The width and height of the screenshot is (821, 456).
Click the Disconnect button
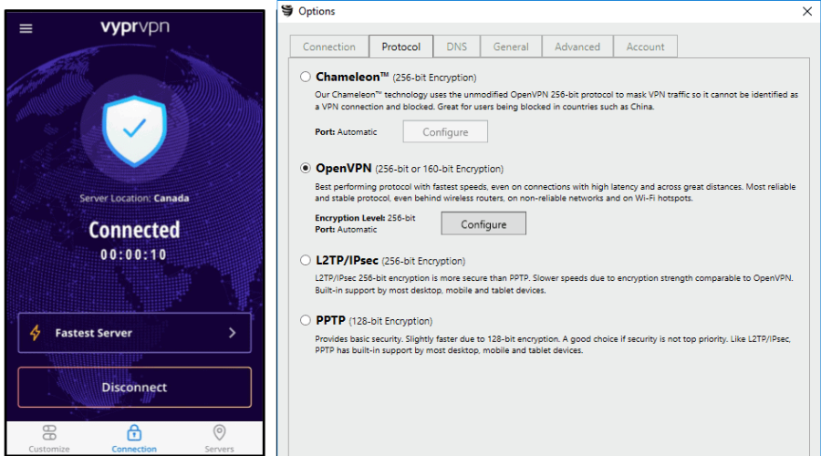click(135, 388)
